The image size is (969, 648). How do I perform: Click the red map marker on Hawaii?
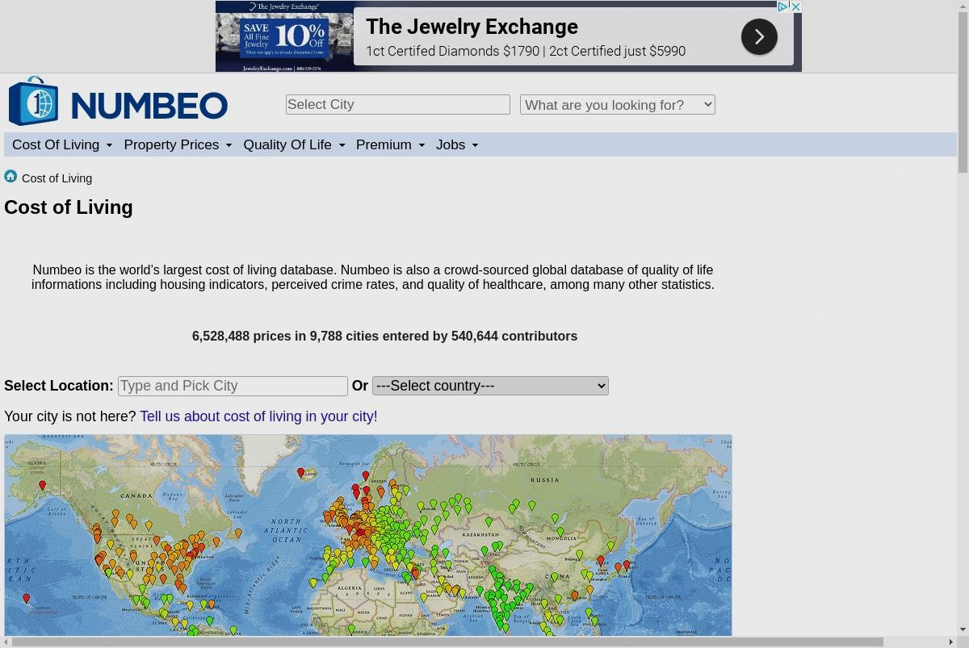(27, 599)
